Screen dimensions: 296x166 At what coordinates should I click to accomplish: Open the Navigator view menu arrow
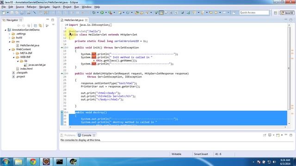[x=53, y=25]
